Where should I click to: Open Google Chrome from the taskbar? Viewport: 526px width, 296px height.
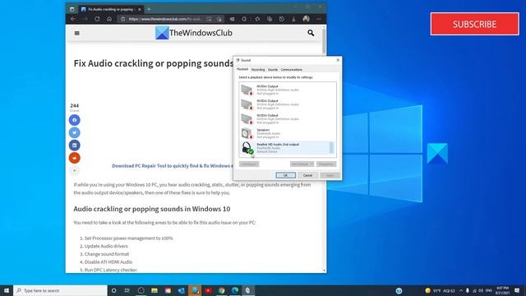point(221,290)
